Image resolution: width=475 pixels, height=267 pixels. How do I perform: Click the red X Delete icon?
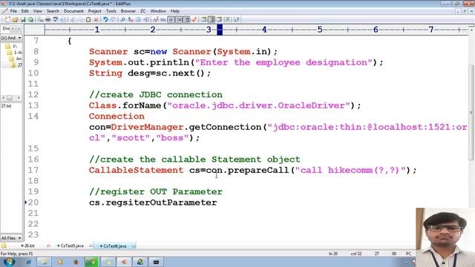coord(96,20)
